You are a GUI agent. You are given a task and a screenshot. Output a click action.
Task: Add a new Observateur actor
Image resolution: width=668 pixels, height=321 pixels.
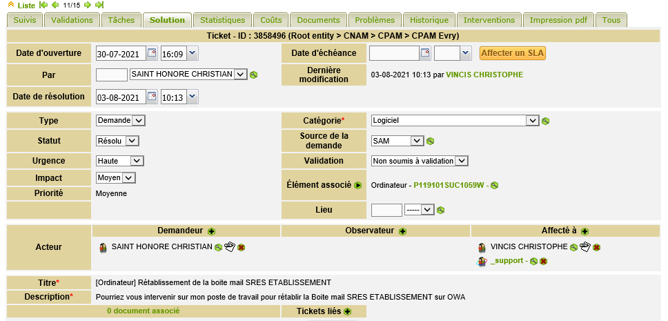(x=402, y=231)
